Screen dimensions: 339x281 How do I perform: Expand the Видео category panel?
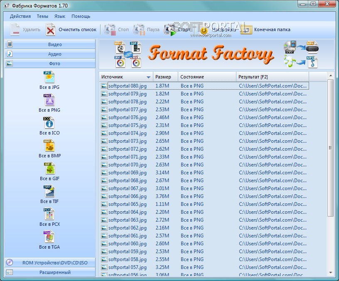(50, 44)
